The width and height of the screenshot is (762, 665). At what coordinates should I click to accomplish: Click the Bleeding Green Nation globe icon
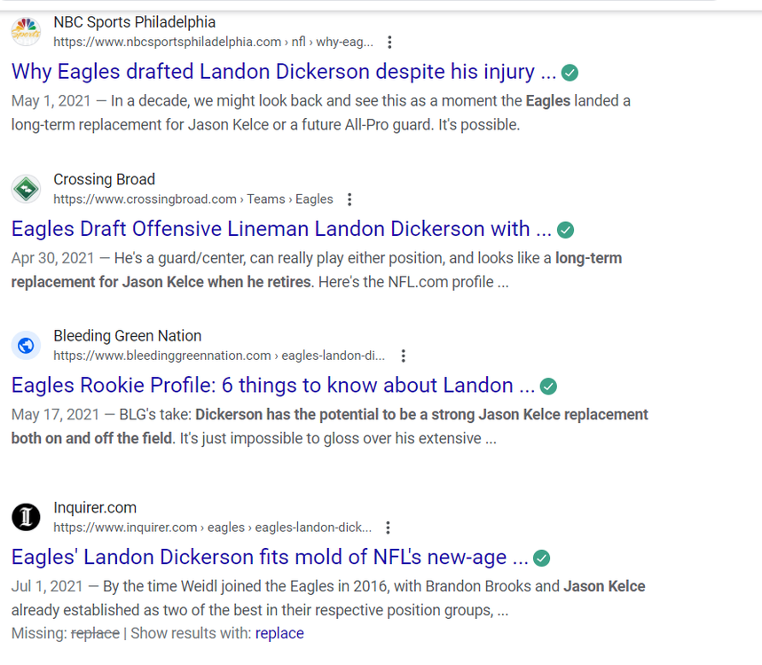(26, 346)
